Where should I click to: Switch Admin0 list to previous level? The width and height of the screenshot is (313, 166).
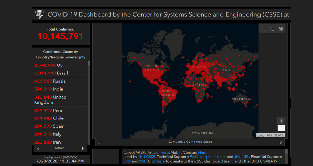(x=38, y=148)
